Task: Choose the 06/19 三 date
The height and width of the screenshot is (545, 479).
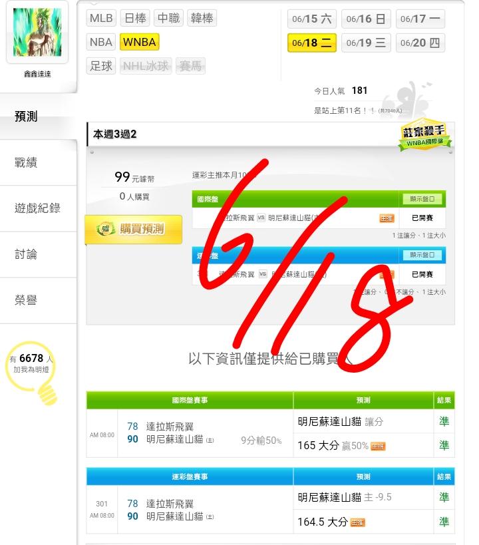Action: (366, 43)
